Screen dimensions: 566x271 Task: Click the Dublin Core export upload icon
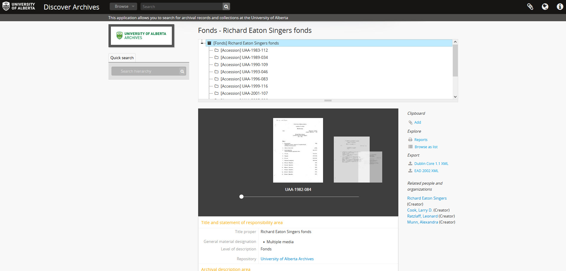410,164
